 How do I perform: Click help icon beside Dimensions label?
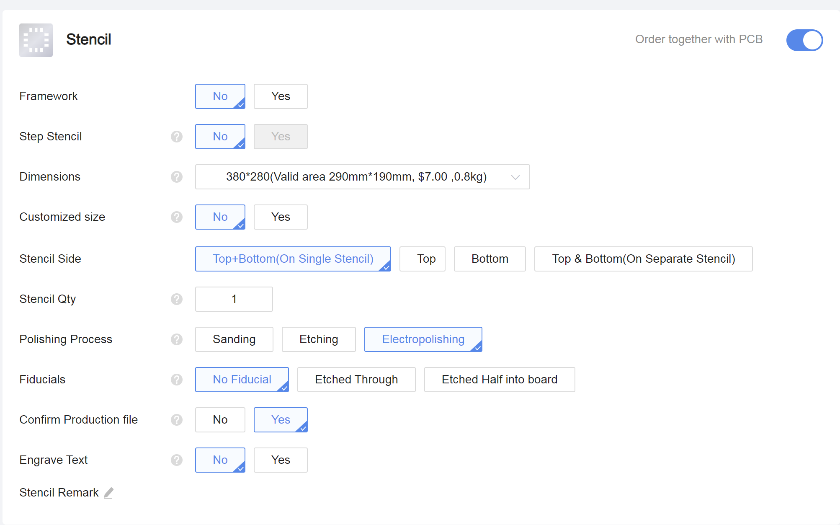point(177,177)
